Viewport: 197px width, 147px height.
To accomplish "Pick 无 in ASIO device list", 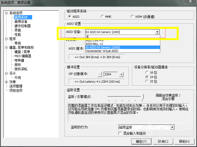I will click(123, 37).
